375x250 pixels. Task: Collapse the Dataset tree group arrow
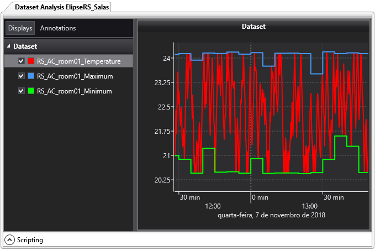tap(8, 47)
